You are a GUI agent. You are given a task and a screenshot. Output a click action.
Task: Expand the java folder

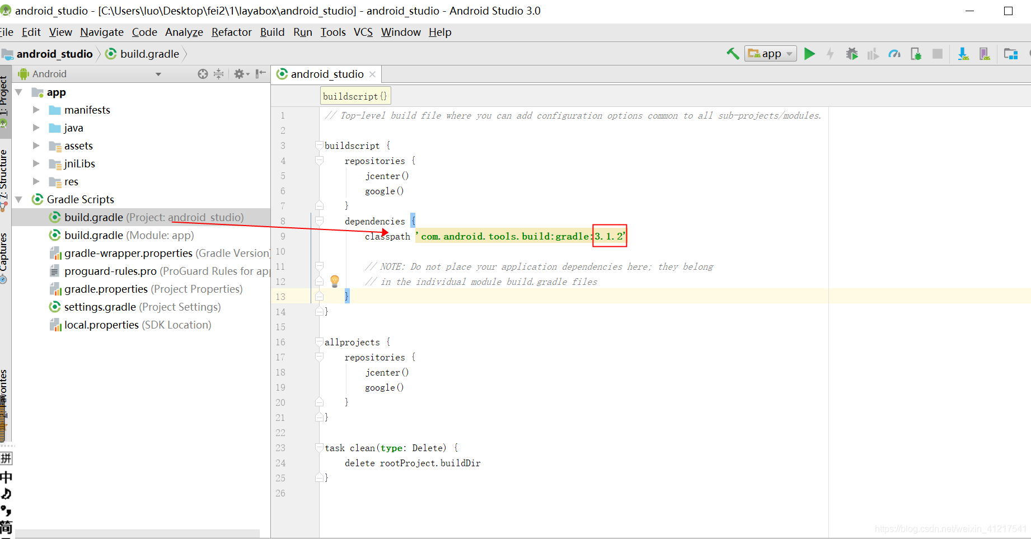[36, 128]
